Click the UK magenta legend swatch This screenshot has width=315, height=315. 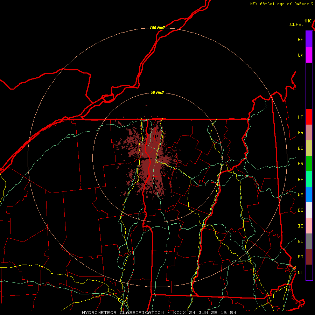[x=309, y=55]
